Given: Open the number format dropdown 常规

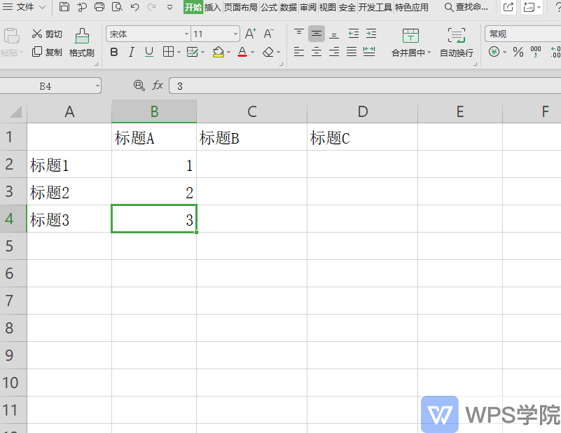Looking at the screenshot, I should coord(522,34).
